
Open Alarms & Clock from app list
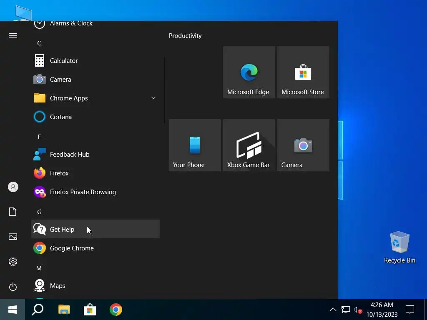95,24
